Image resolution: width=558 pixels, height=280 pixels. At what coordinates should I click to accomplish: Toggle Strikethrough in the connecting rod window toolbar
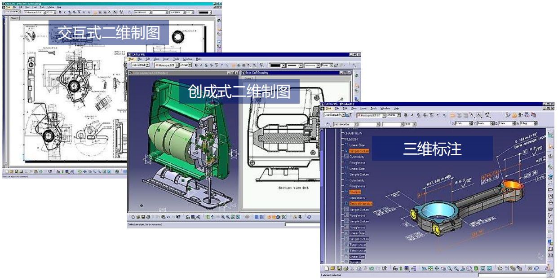pos(425,115)
